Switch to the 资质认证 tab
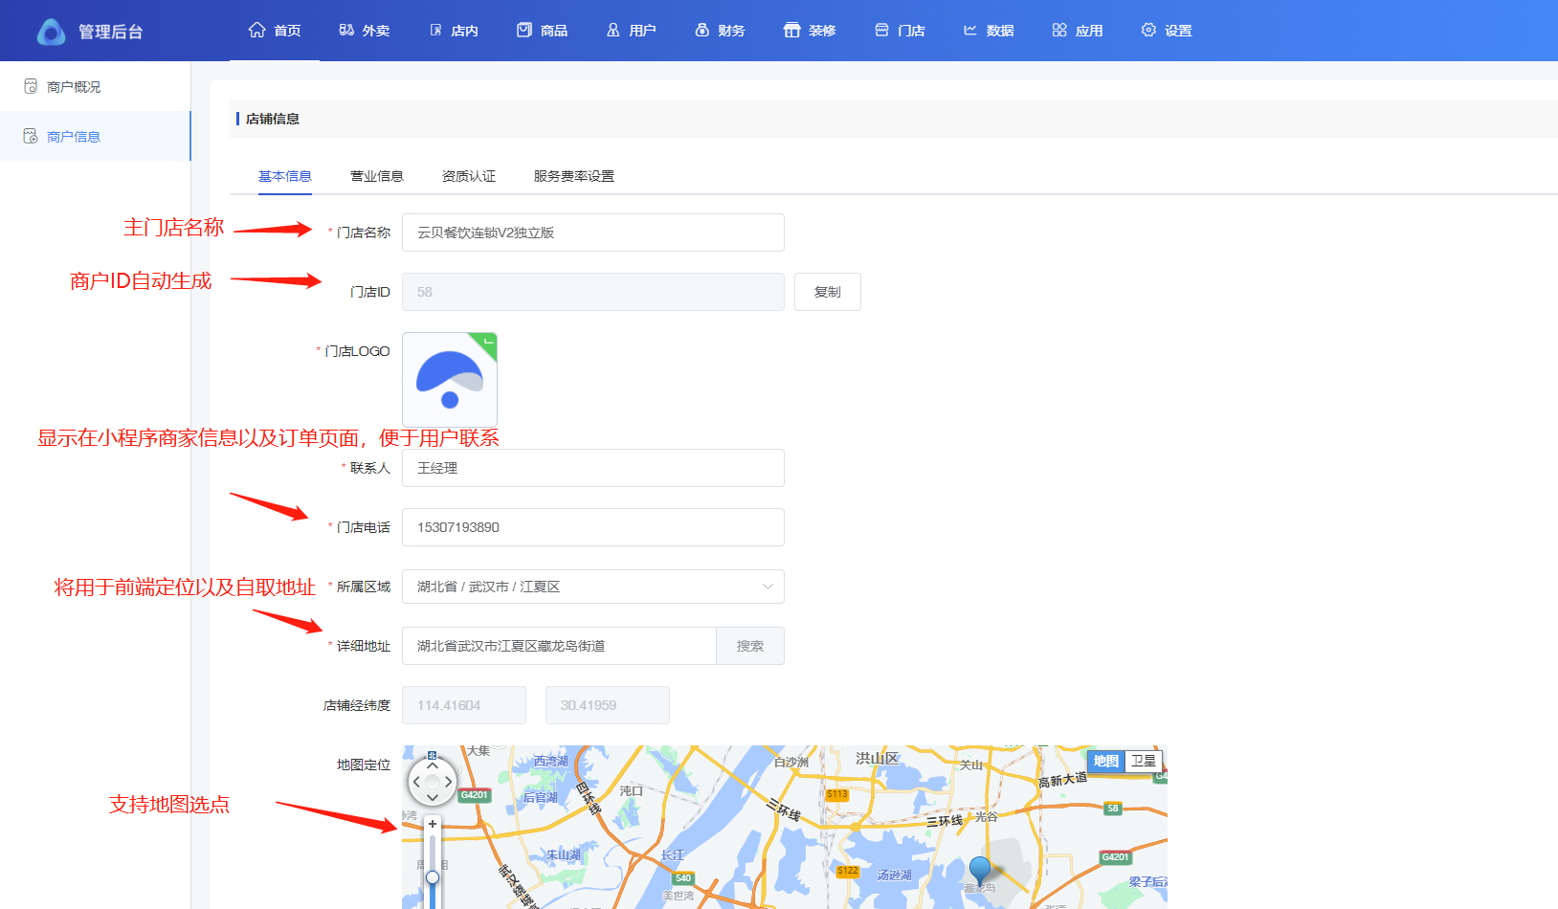This screenshot has height=909, width=1558. 468,176
